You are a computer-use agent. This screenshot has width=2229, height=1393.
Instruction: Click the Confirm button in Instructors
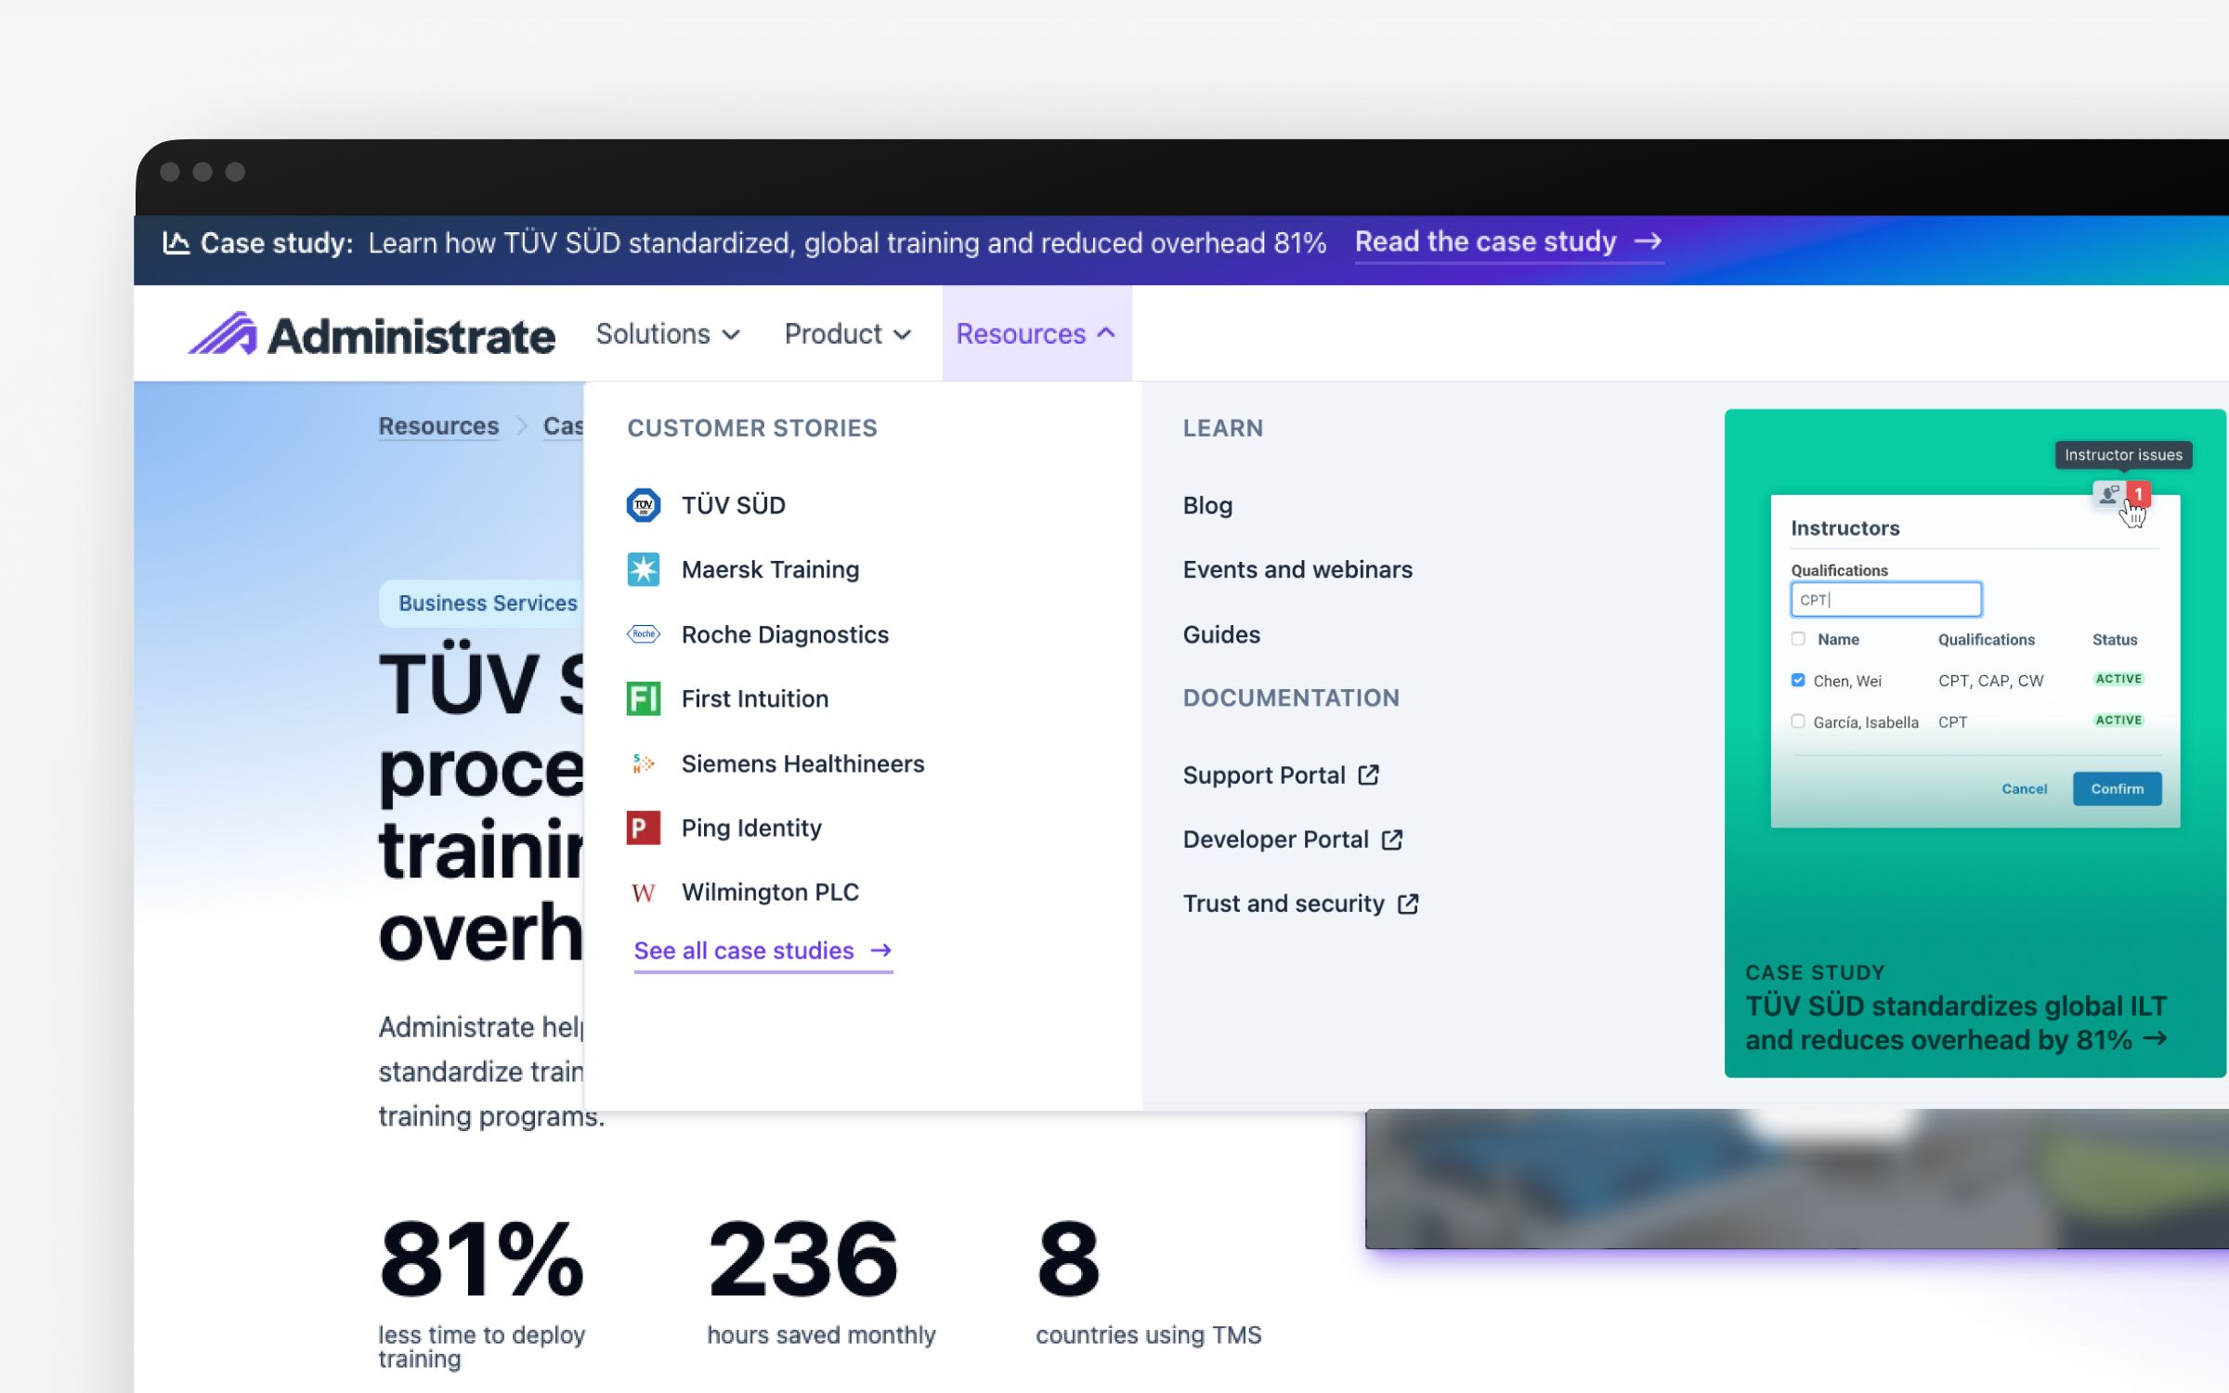[x=2117, y=788]
